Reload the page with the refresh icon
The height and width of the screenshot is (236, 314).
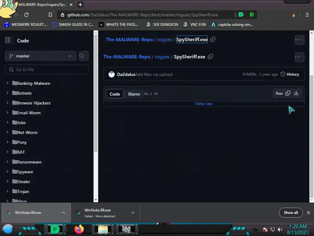[x=26, y=15]
